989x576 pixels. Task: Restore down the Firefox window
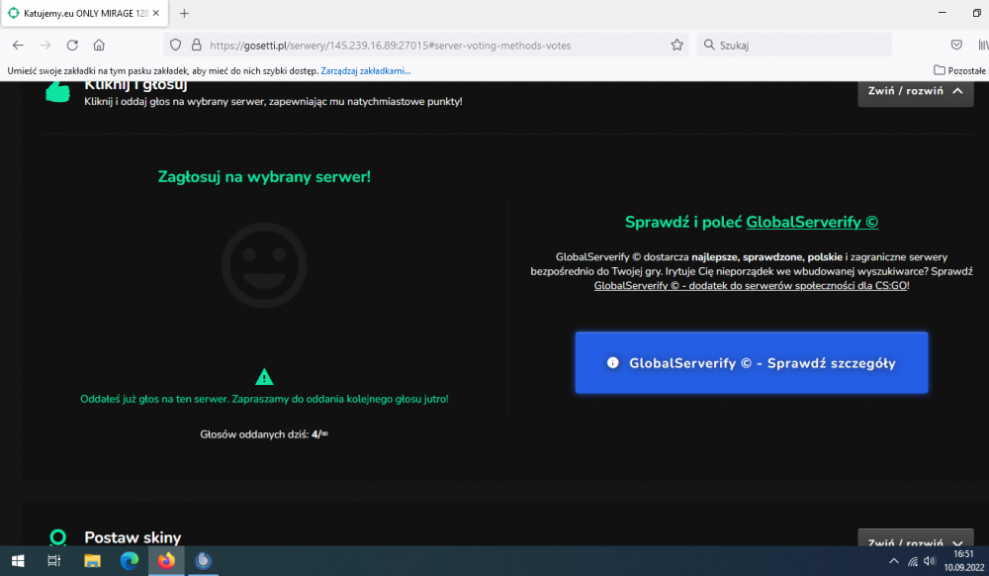tap(976, 13)
